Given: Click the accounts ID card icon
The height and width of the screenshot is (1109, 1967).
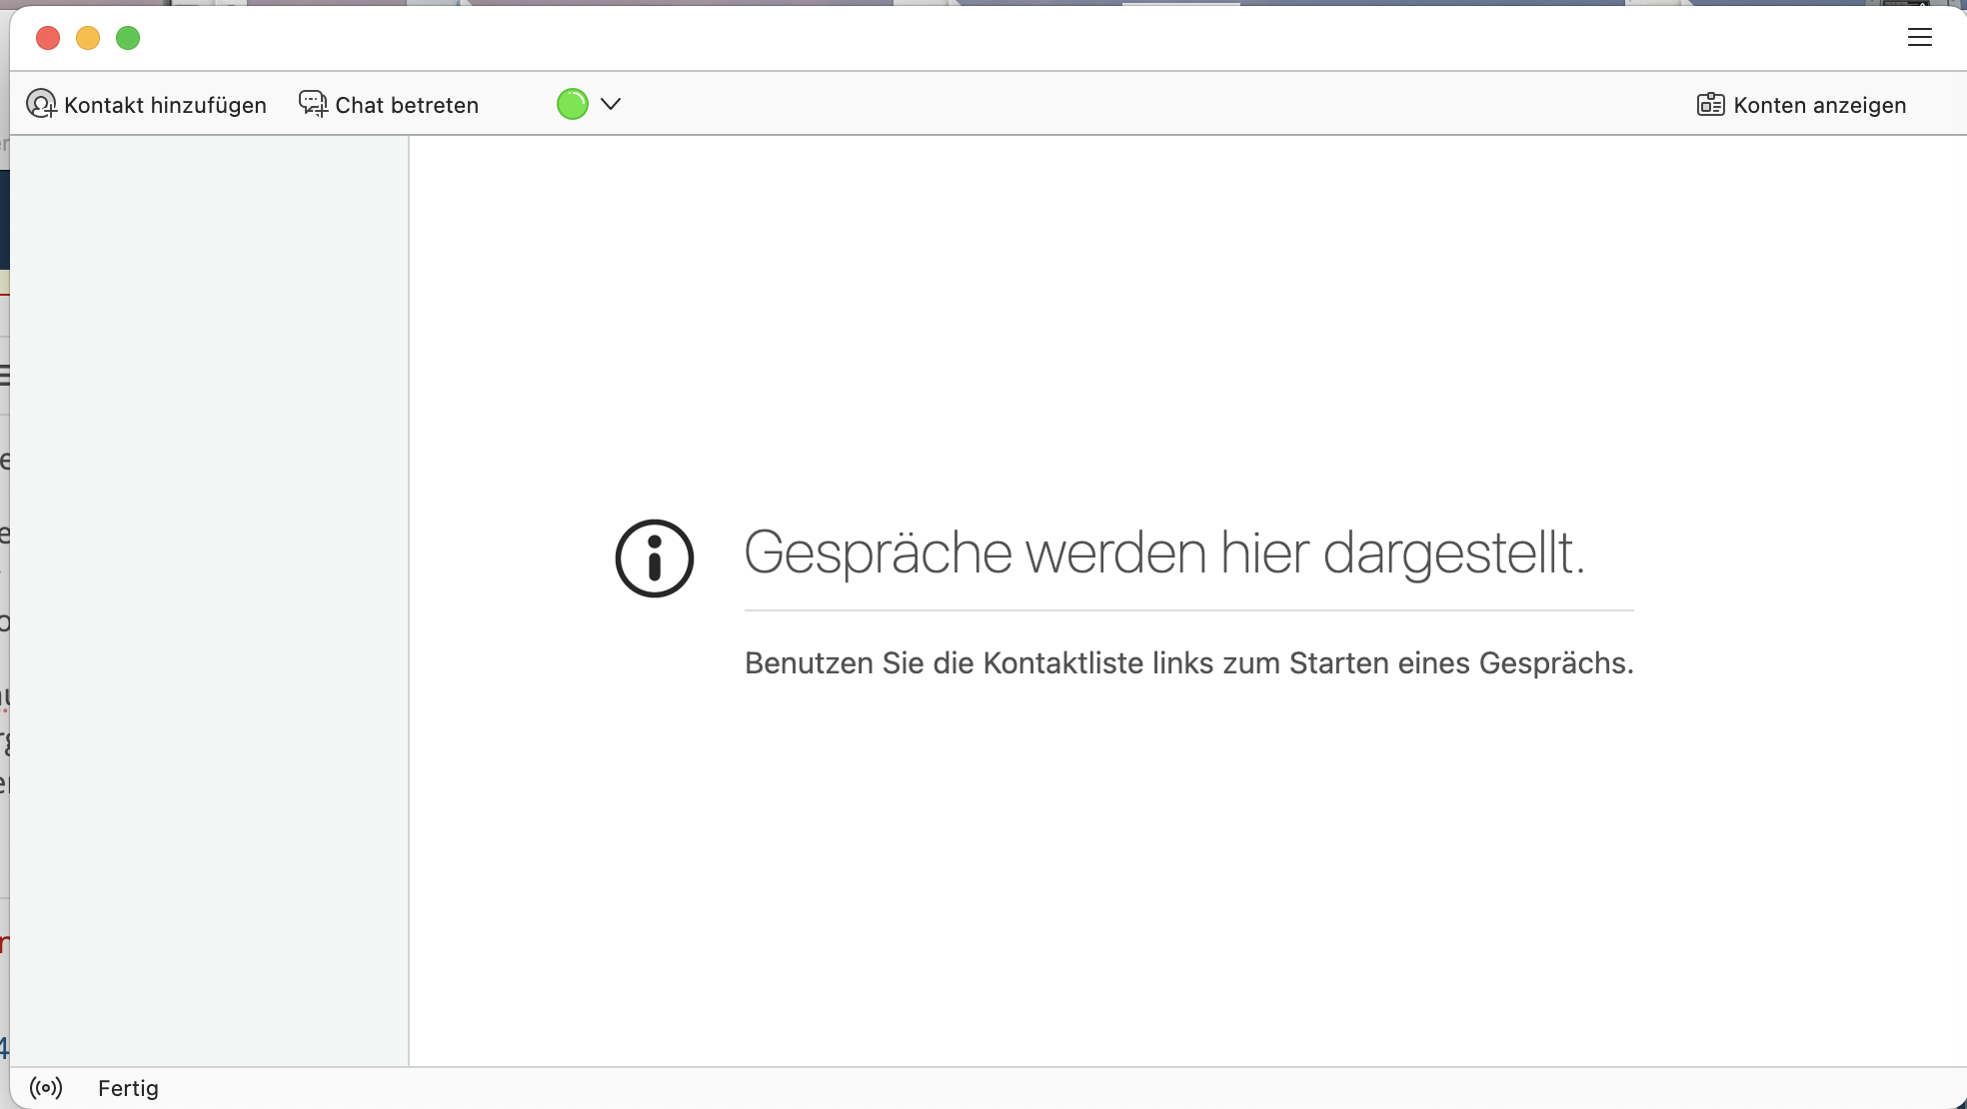Looking at the screenshot, I should click(1710, 104).
